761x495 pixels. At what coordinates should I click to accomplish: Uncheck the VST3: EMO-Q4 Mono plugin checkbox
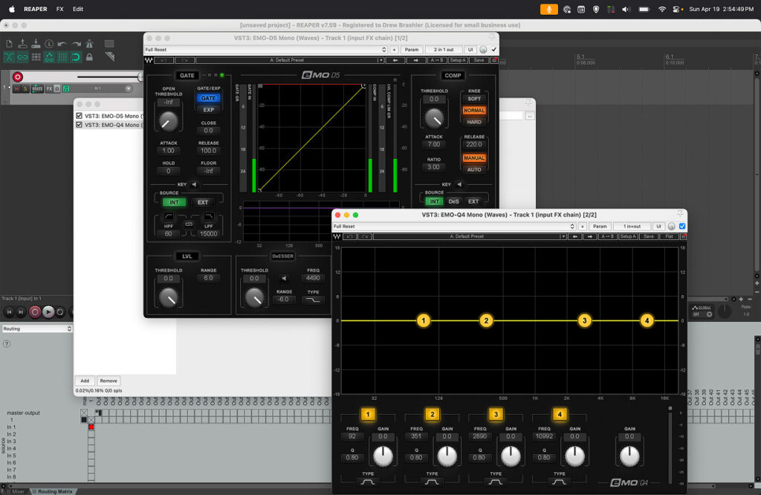coord(79,125)
